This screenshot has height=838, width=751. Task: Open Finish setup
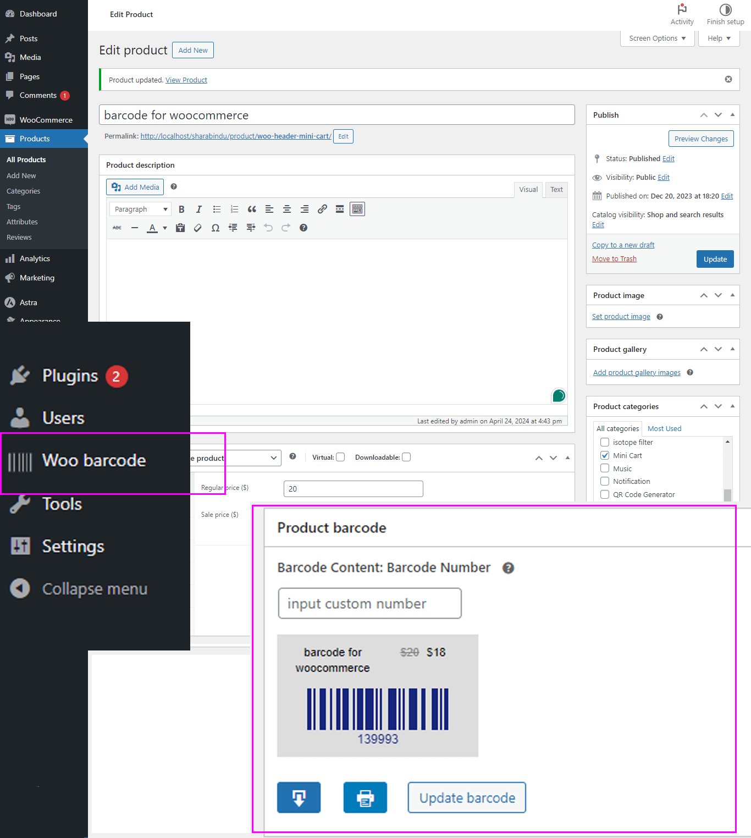click(x=726, y=15)
